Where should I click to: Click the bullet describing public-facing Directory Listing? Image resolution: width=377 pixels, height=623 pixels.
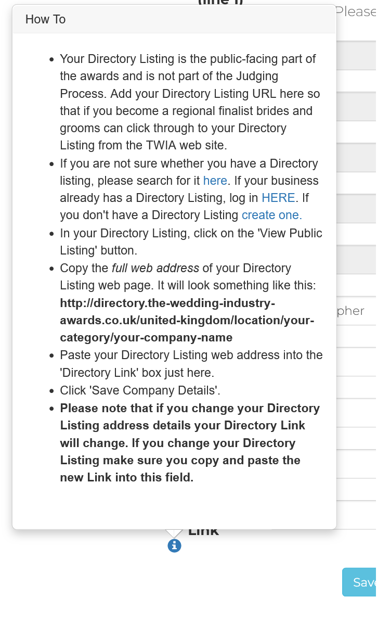tap(190, 102)
